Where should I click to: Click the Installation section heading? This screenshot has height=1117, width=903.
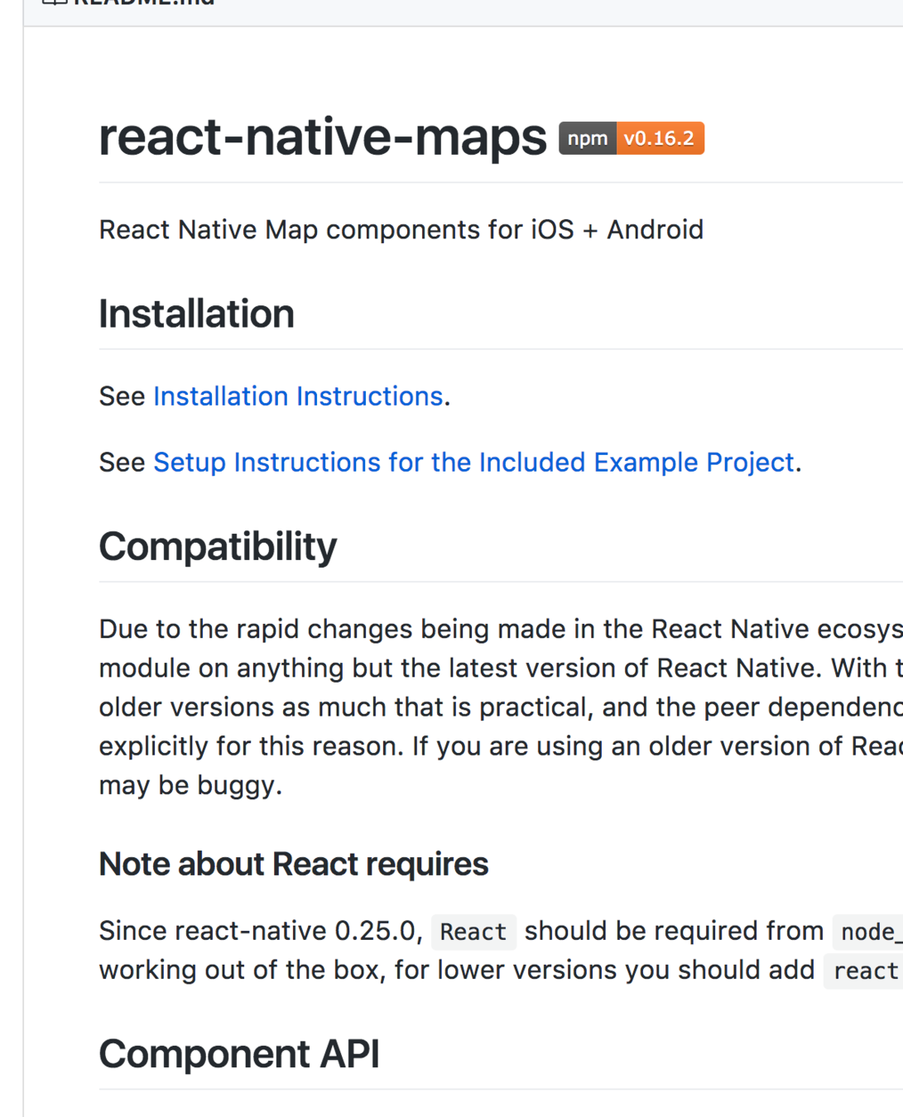(196, 314)
